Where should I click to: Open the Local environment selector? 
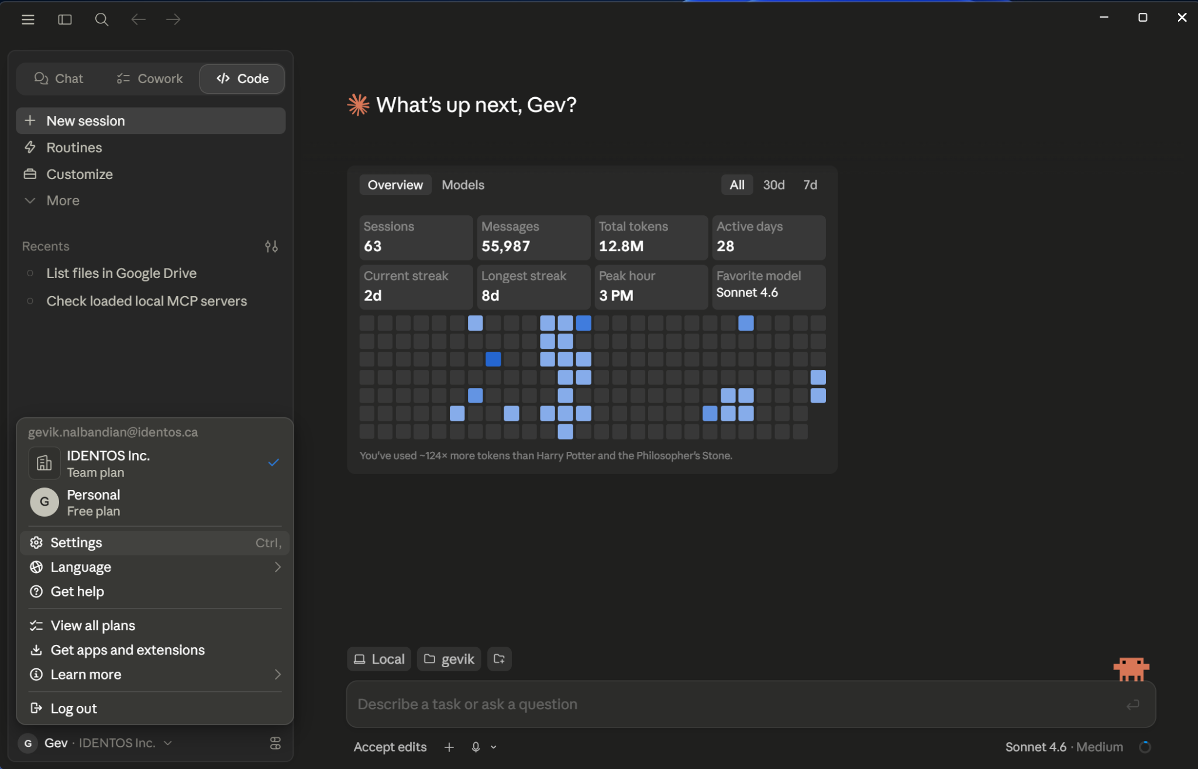pos(379,659)
